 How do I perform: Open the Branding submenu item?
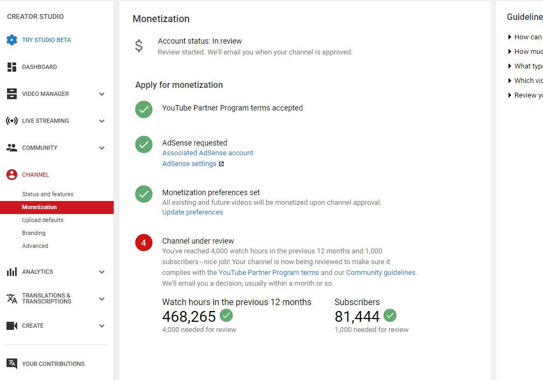click(33, 233)
